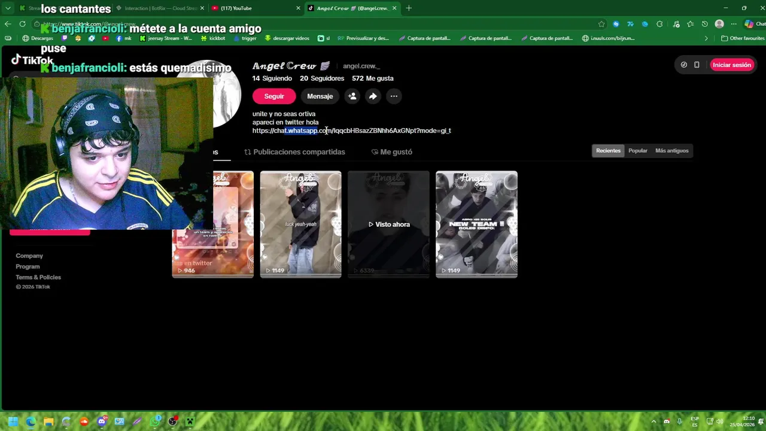Image resolution: width=766 pixels, height=431 pixels.
Task: Open the video thumbnail with 946 views
Action: point(233,224)
